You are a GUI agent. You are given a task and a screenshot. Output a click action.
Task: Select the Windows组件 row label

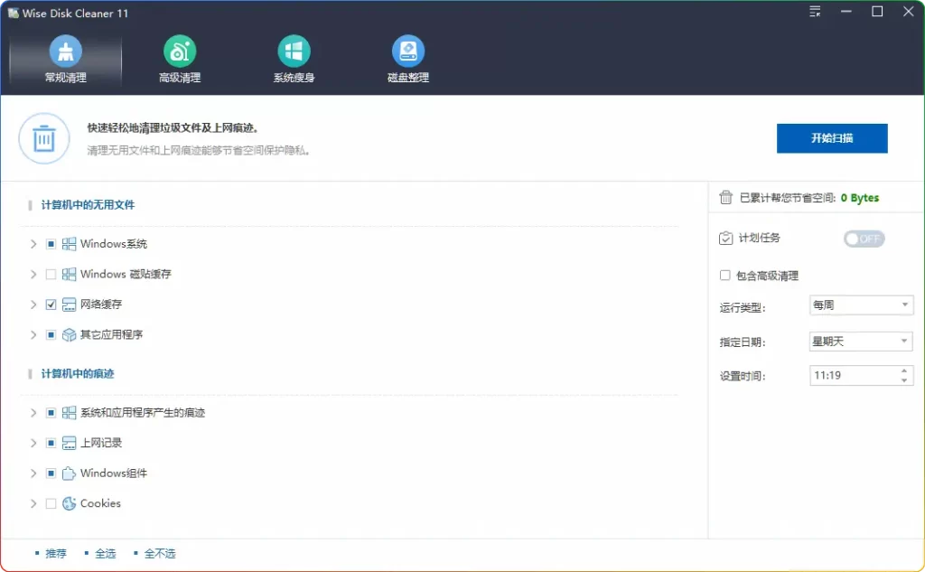pyautogui.click(x=114, y=474)
